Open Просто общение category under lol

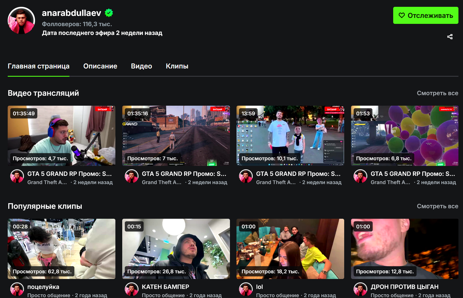[278, 295]
